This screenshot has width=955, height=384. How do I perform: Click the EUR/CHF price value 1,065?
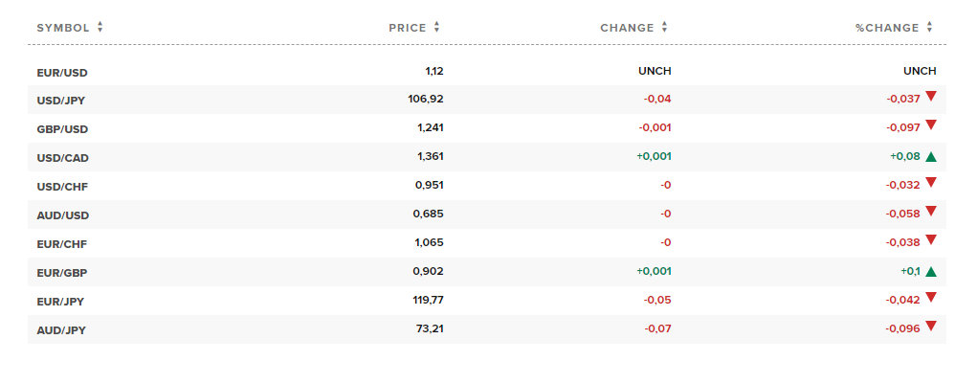coord(430,242)
